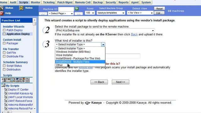Click the script icon beside 24HT Reboot-Force
The image size is (201, 113).
(x=6, y=101)
